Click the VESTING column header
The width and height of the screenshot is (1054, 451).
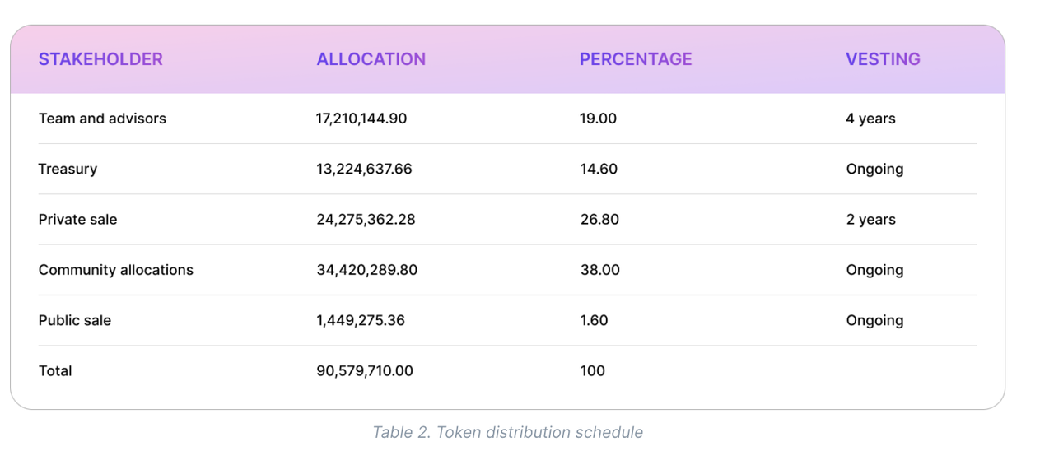point(883,59)
